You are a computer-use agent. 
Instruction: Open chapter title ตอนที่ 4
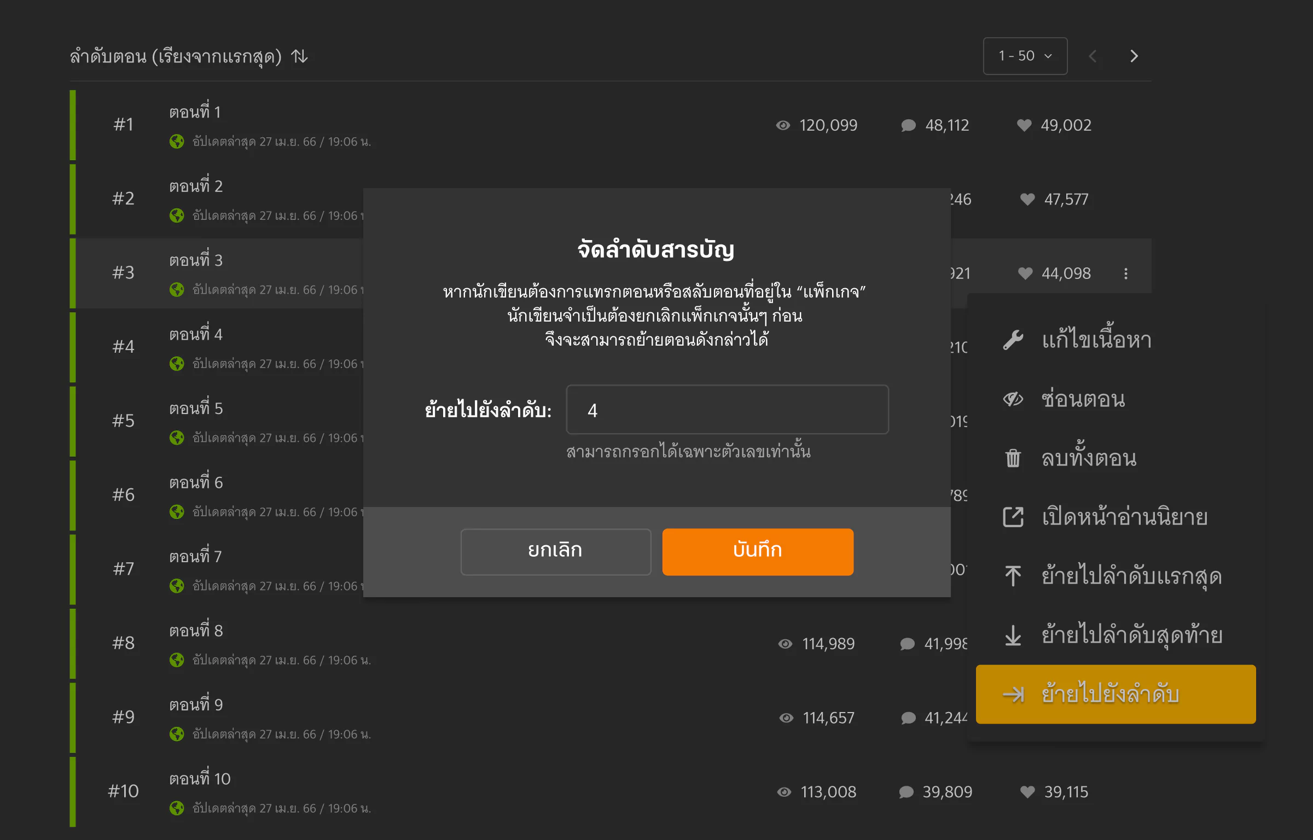196,334
